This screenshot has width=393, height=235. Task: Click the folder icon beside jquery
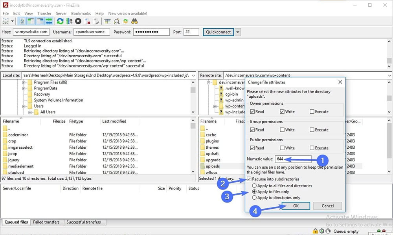pos(5,160)
